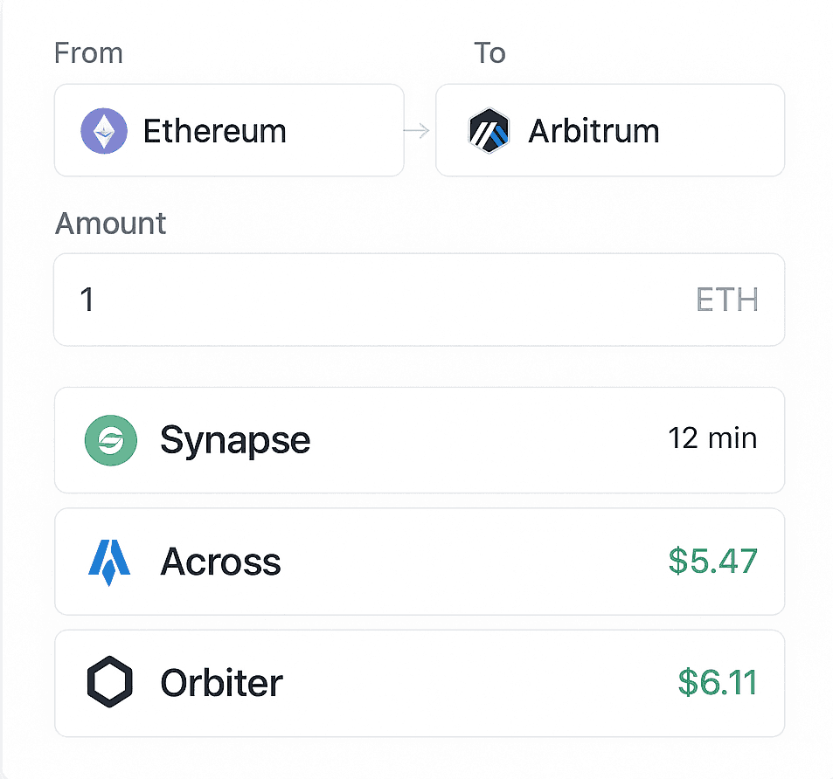Select the Across route name

click(220, 562)
